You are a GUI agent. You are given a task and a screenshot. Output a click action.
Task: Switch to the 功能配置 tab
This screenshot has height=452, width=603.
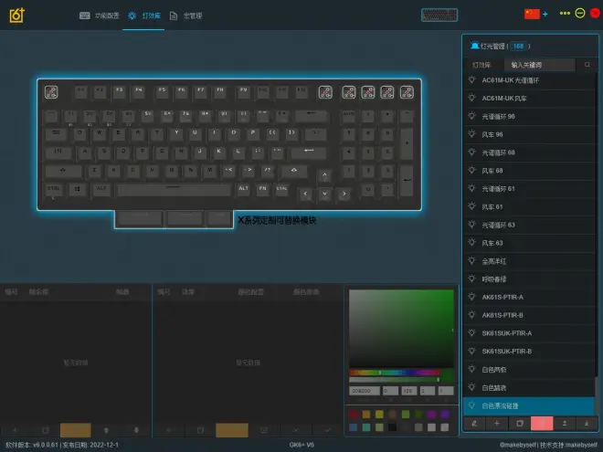tap(100, 16)
